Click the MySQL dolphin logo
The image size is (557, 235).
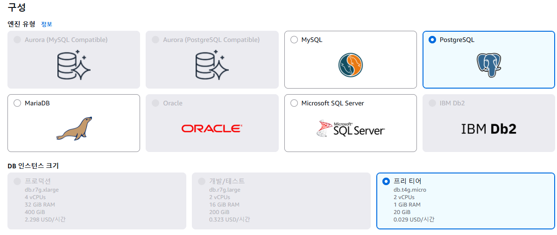tap(350, 66)
